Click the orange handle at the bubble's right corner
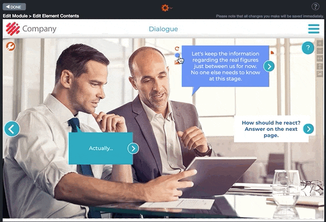This screenshot has width=326, height=222. coord(272,52)
